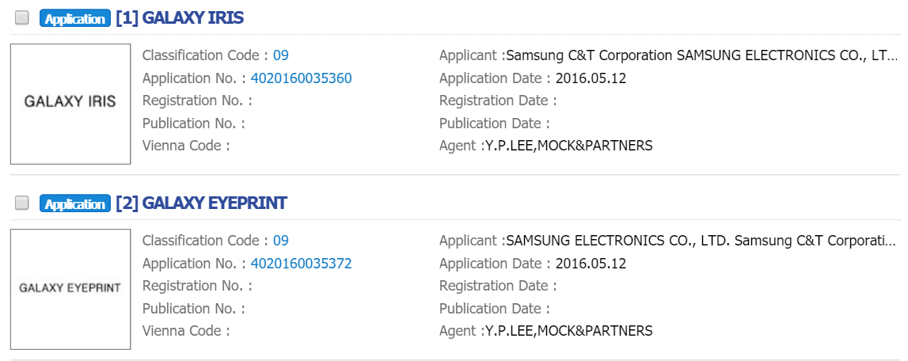View the GALAXY IRIS trademark image thumbnail
The image size is (908, 361).
tap(70, 104)
